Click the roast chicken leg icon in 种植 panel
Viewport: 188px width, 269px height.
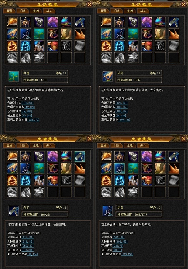click(12, 22)
